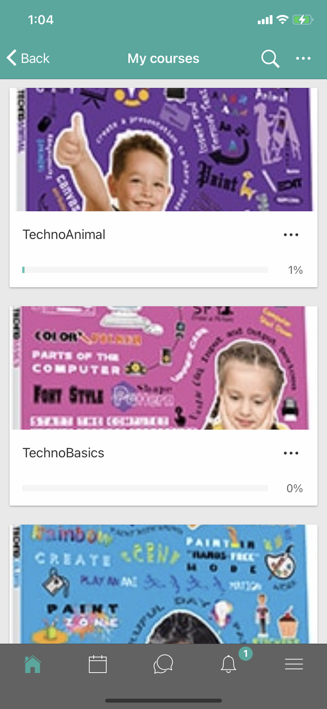This screenshot has height=709, width=327.
Task: Select the Home tab icon
Action: [x=33, y=664]
